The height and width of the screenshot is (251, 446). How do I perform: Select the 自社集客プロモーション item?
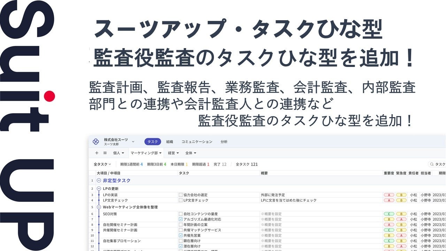point(122,241)
